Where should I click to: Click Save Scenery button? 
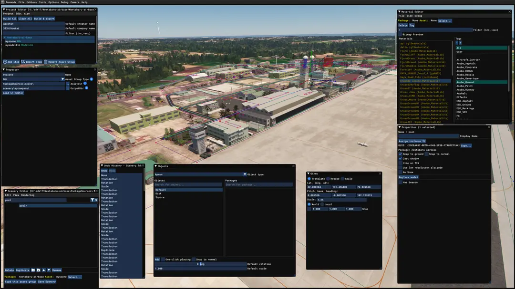pos(47,281)
